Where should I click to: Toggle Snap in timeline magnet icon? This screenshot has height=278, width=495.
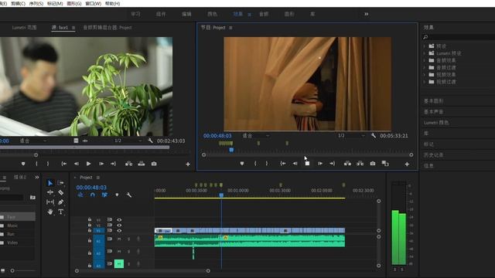point(93,195)
